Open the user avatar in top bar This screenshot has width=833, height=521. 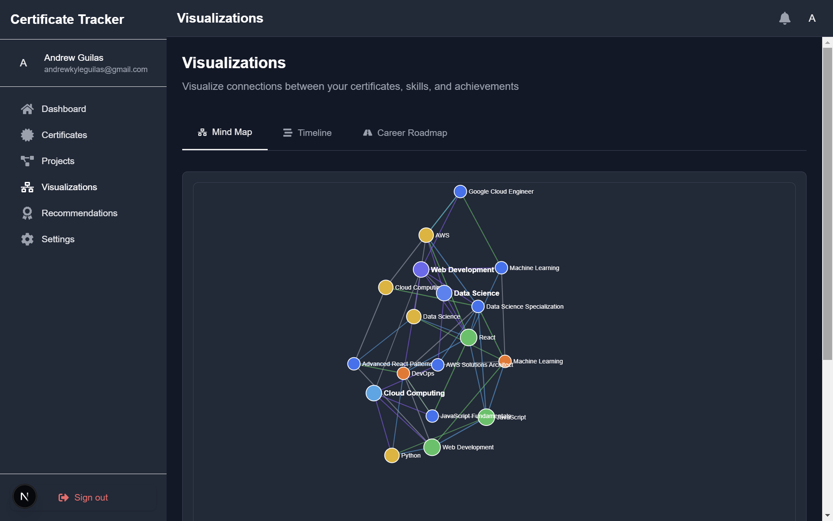[x=812, y=18]
